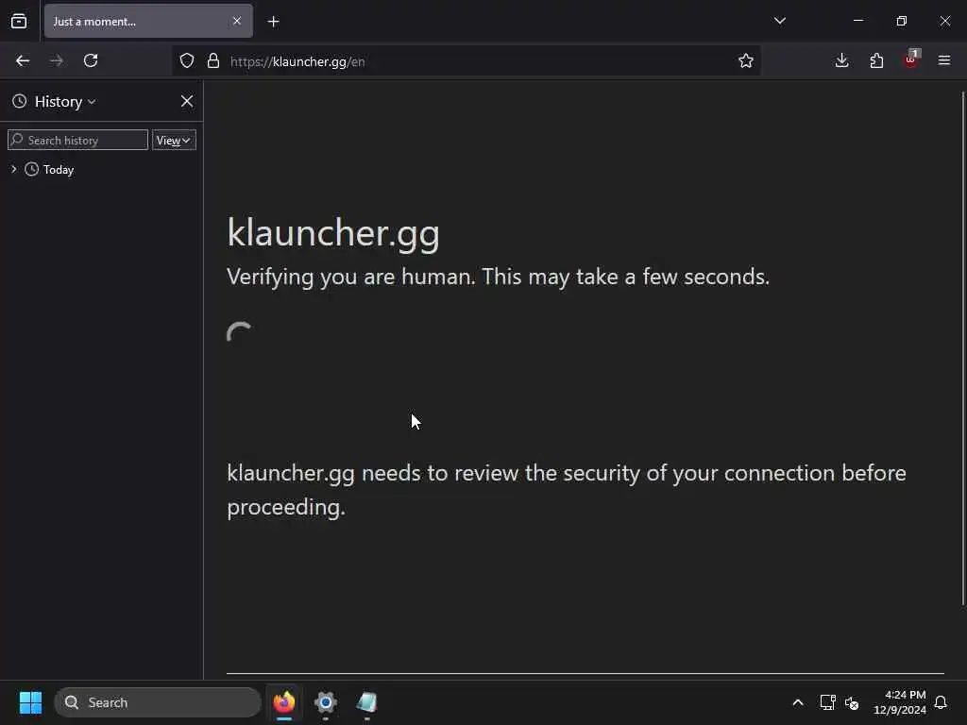Open the Extensions puzzle icon
967x725 pixels.
tap(876, 60)
